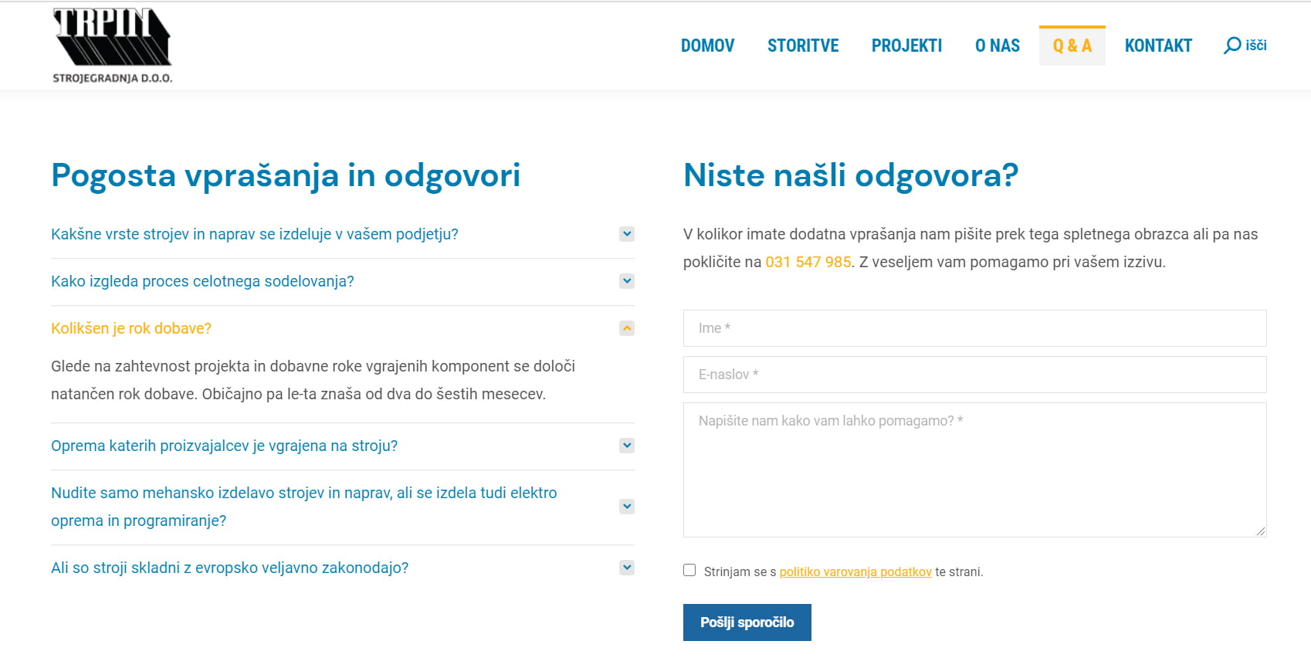This screenshot has height=658, width=1311.
Task: Expand the electrical equipment question arrow
Action: coord(627,507)
